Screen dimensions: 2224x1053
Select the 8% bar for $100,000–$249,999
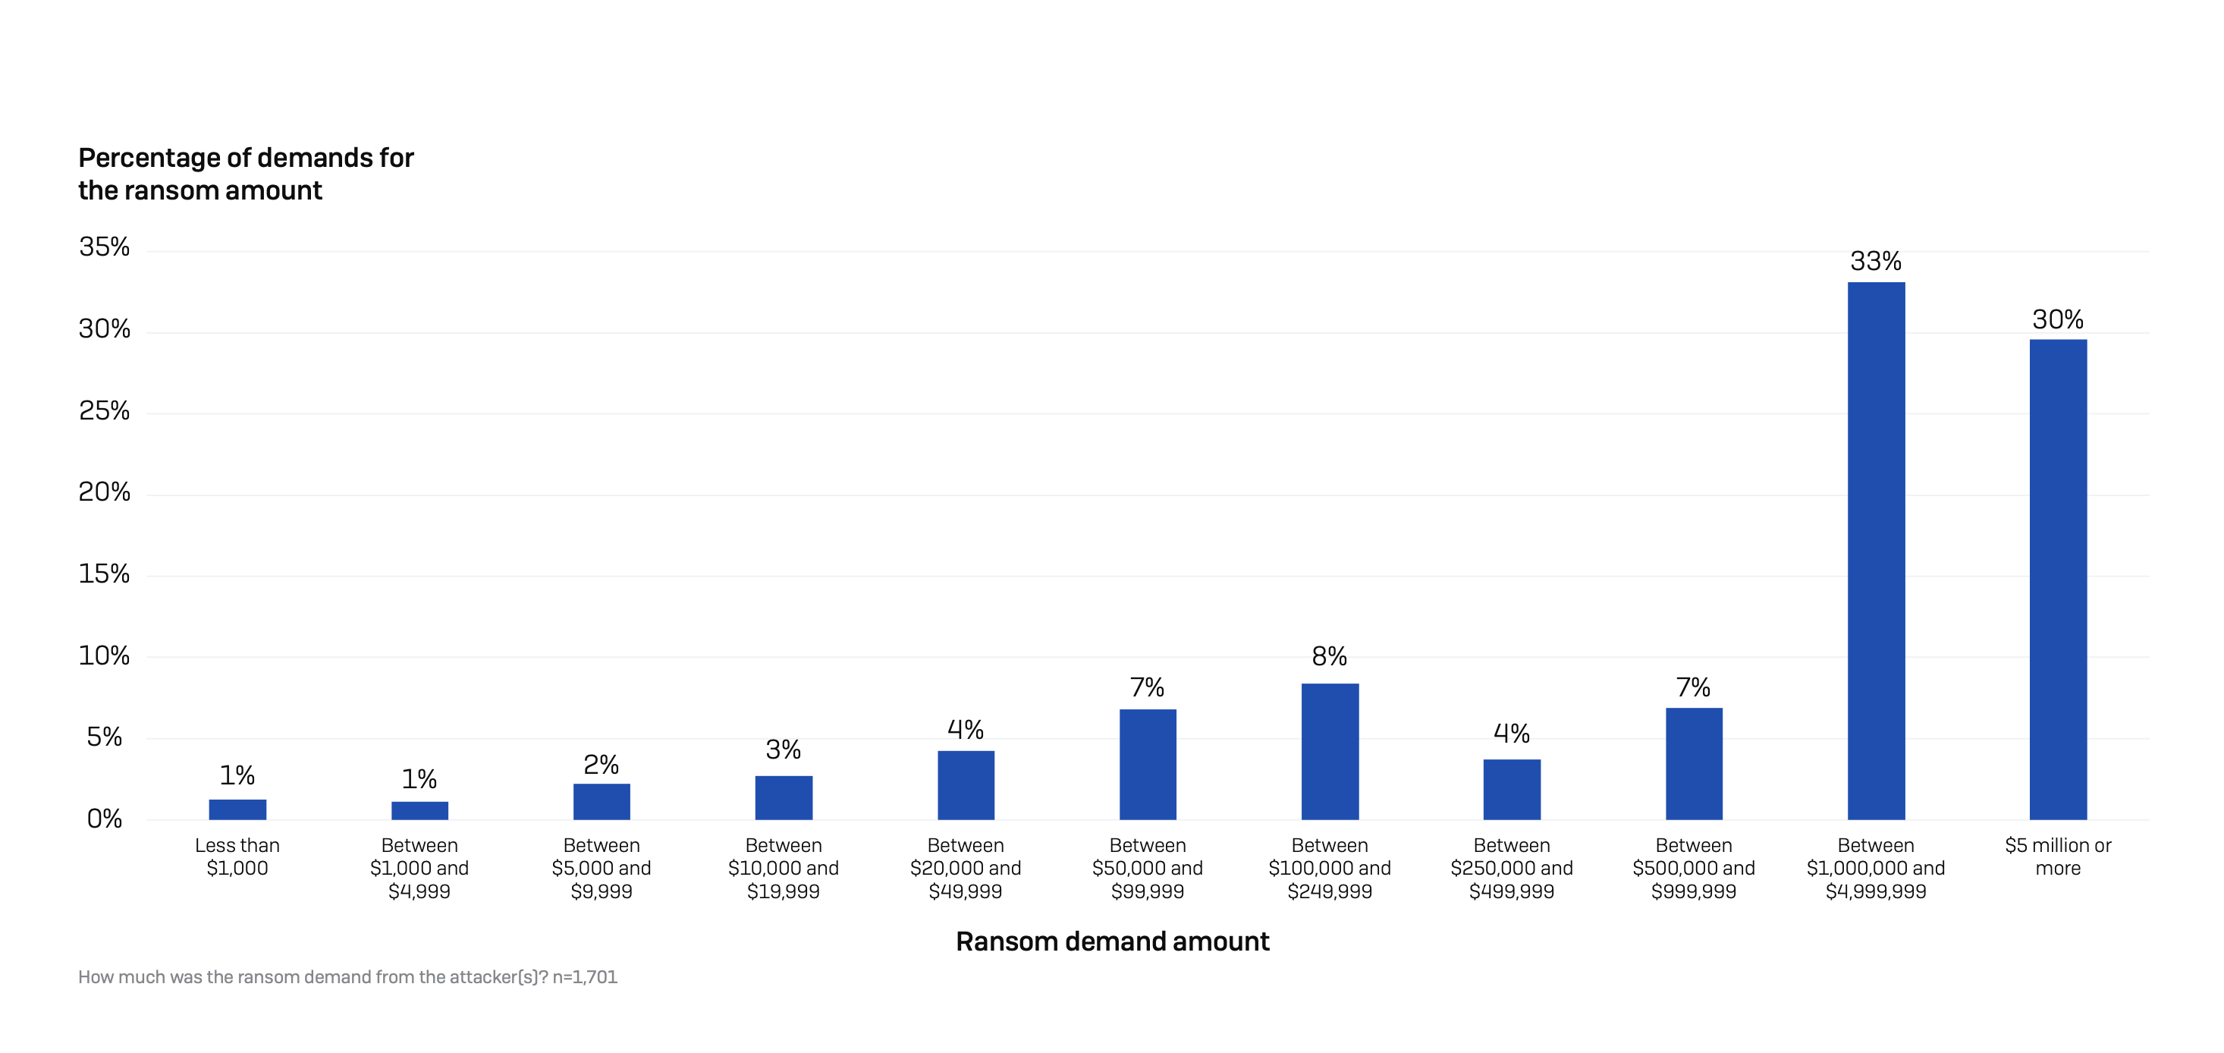1330,750
